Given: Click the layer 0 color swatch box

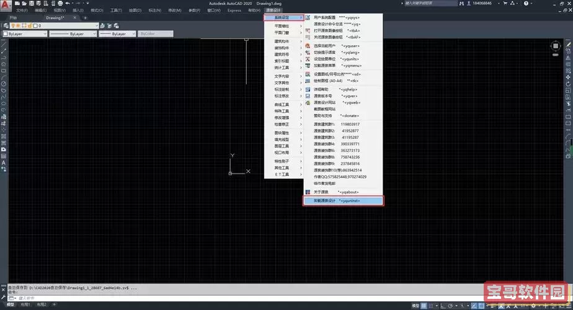Looking at the screenshot, I should click(x=35, y=25).
